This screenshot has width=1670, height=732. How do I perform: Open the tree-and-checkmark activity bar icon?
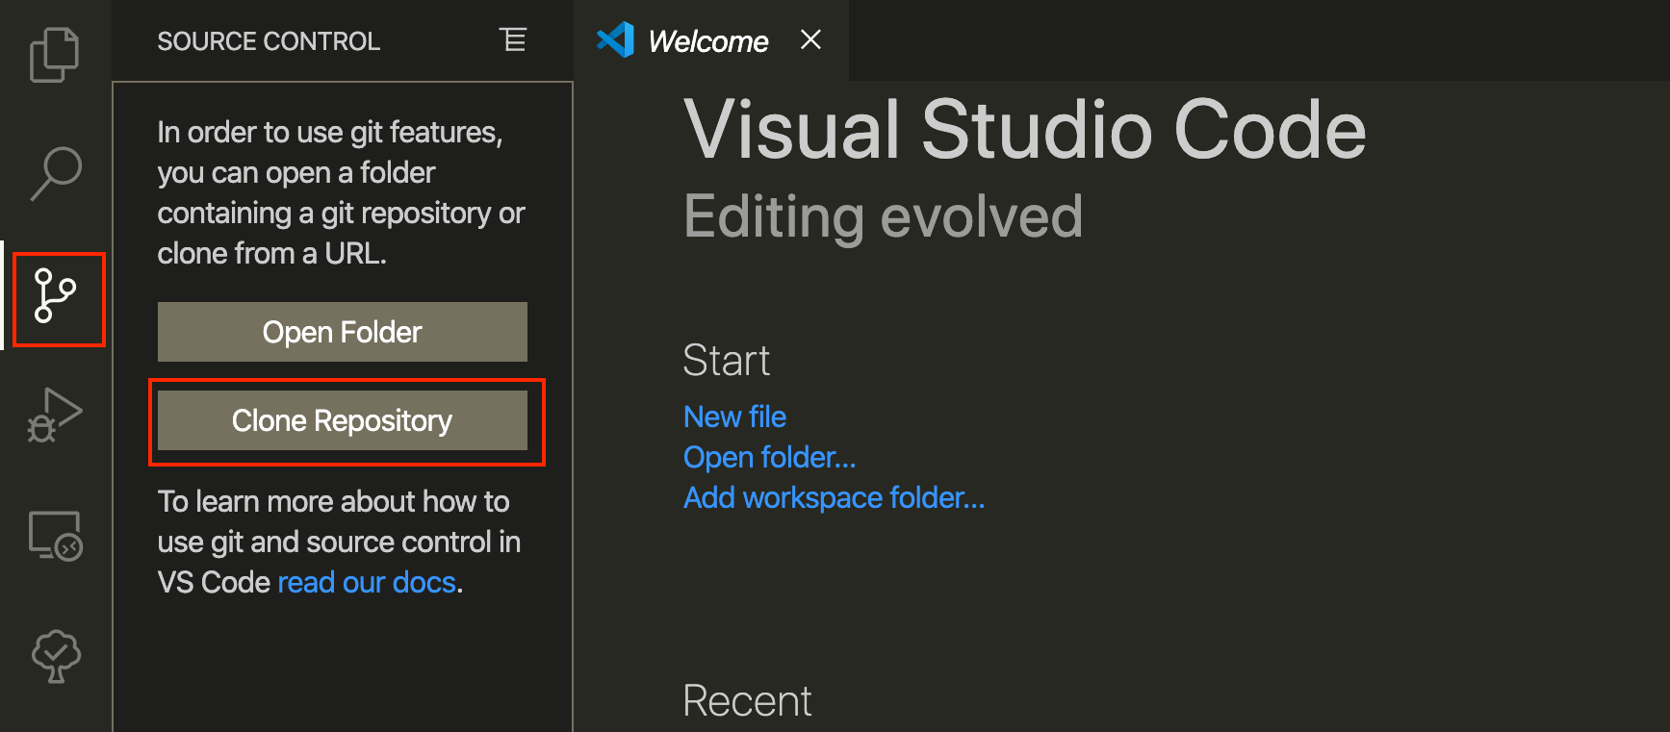click(56, 656)
